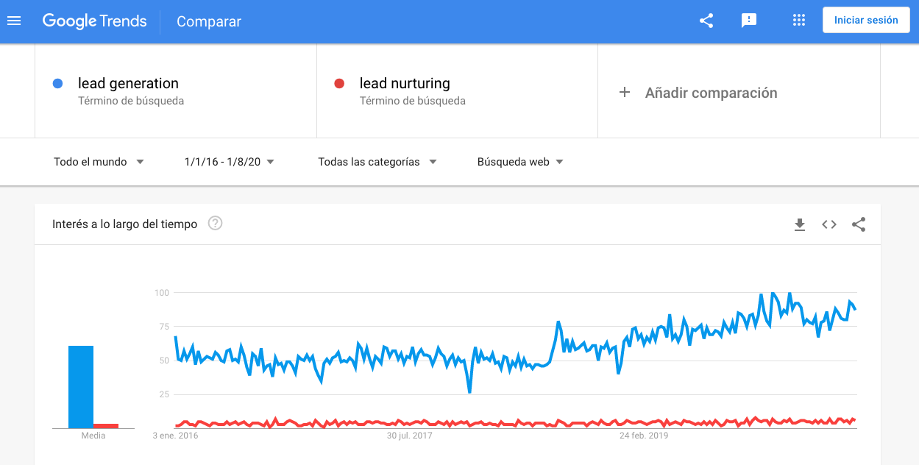Share the interest over time chart
919x465 pixels.
(x=859, y=224)
